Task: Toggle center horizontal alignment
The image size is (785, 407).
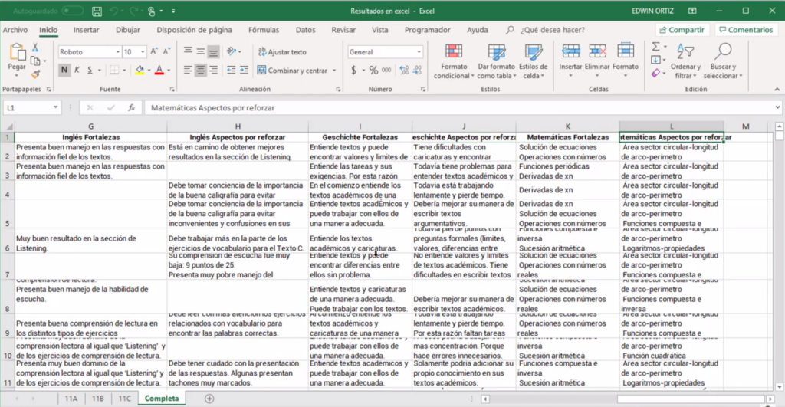Action: [201, 70]
